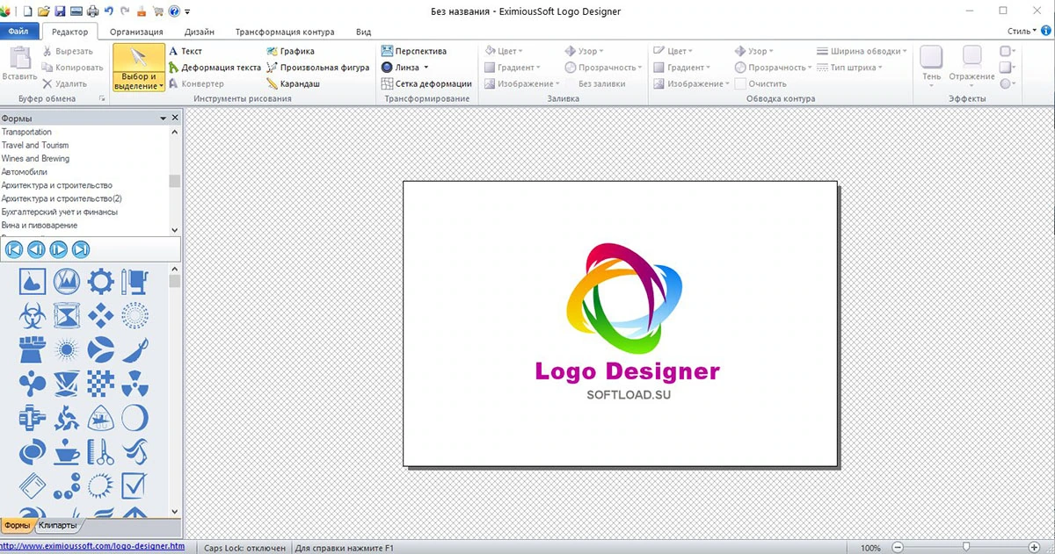Screen dimensions: 1055x554
Task: Open the eximioussoft.com logo-designer link
Action: click(92, 547)
